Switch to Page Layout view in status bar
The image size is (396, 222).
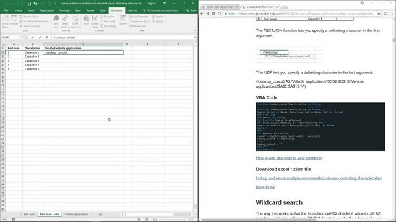pos(147,220)
